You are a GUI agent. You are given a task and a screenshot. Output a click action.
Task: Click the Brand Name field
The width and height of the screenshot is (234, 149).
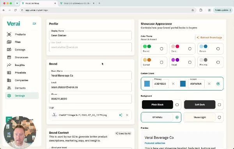pos(90,75)
